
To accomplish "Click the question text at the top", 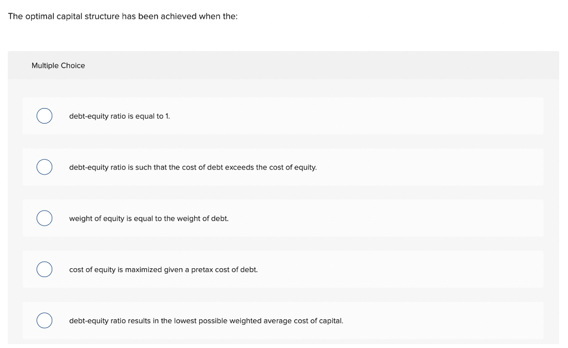I will pyautogui.click(x=123, y=16).
